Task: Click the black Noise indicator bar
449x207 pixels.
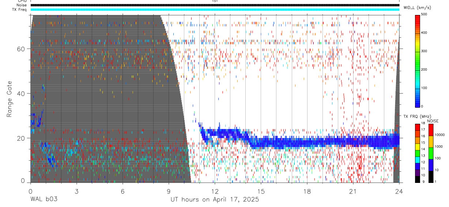Action: (215, 5)
